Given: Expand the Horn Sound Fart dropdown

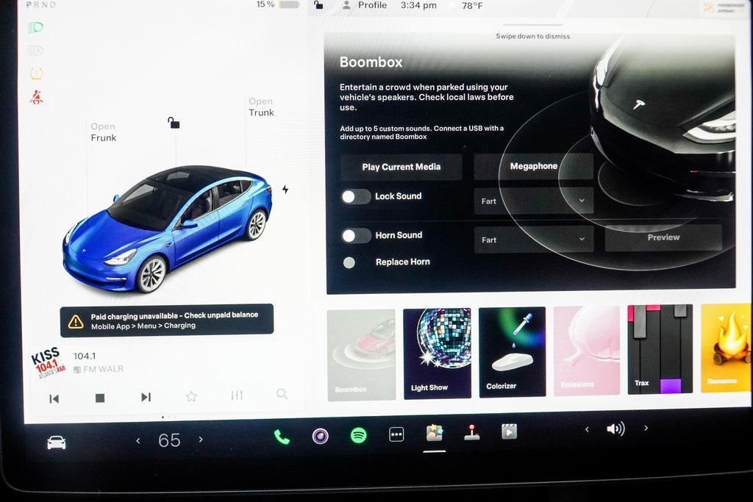Looking at the screenshot, I should point(533,240).
